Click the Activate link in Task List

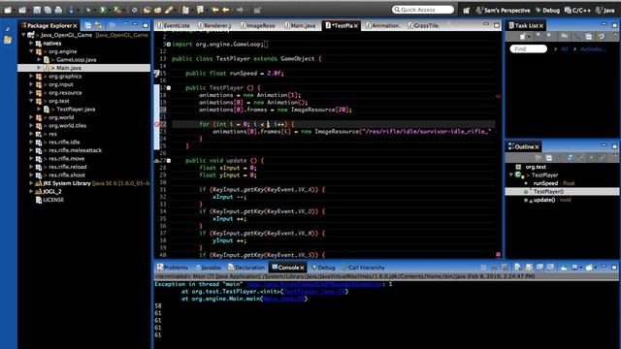(593, 49)
